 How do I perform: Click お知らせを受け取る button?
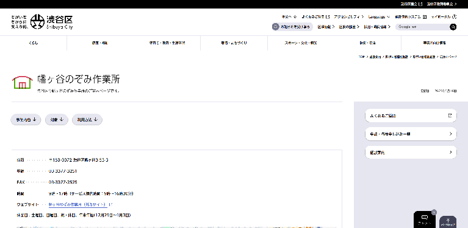(292, 27)
